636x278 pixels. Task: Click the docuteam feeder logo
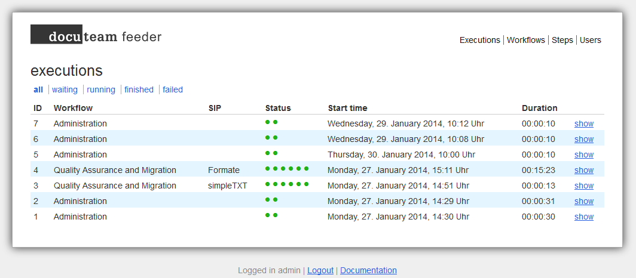(96, 35)
